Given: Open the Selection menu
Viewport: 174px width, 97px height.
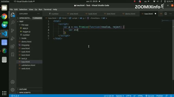Looking at the screenshot, I should point(23,9).
